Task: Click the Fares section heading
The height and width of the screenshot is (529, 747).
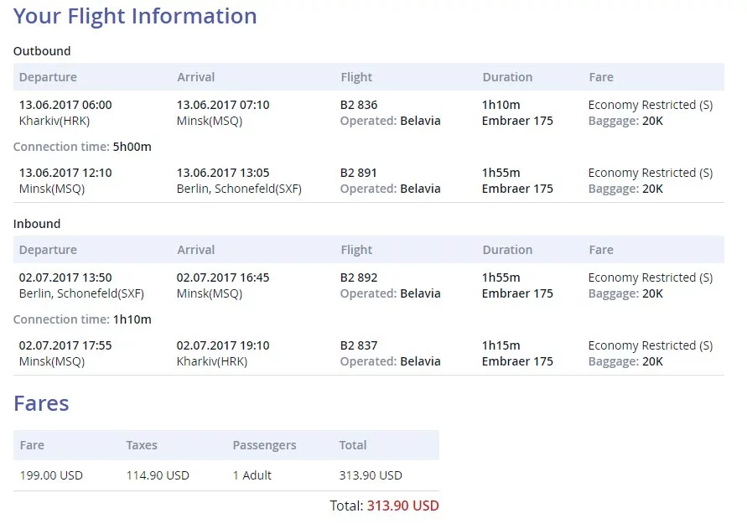Action: (x=41, y=403)
